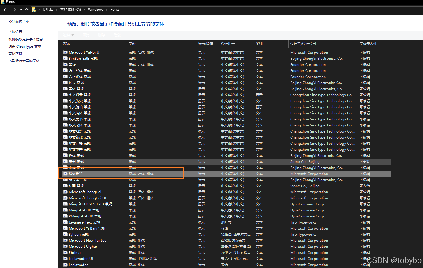The width and height of the screenshot is (423, 268).
Task: Open the 组织 dropdown in the toolbar
Action: pyautogui.click(x=68, y=35)
